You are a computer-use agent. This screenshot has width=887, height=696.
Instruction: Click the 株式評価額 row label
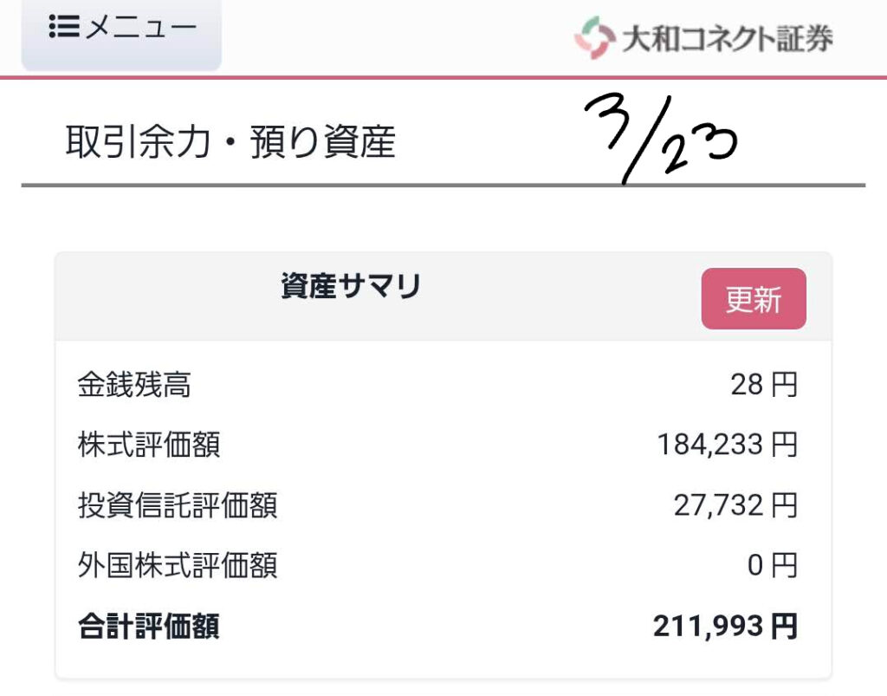click(149, 445)
